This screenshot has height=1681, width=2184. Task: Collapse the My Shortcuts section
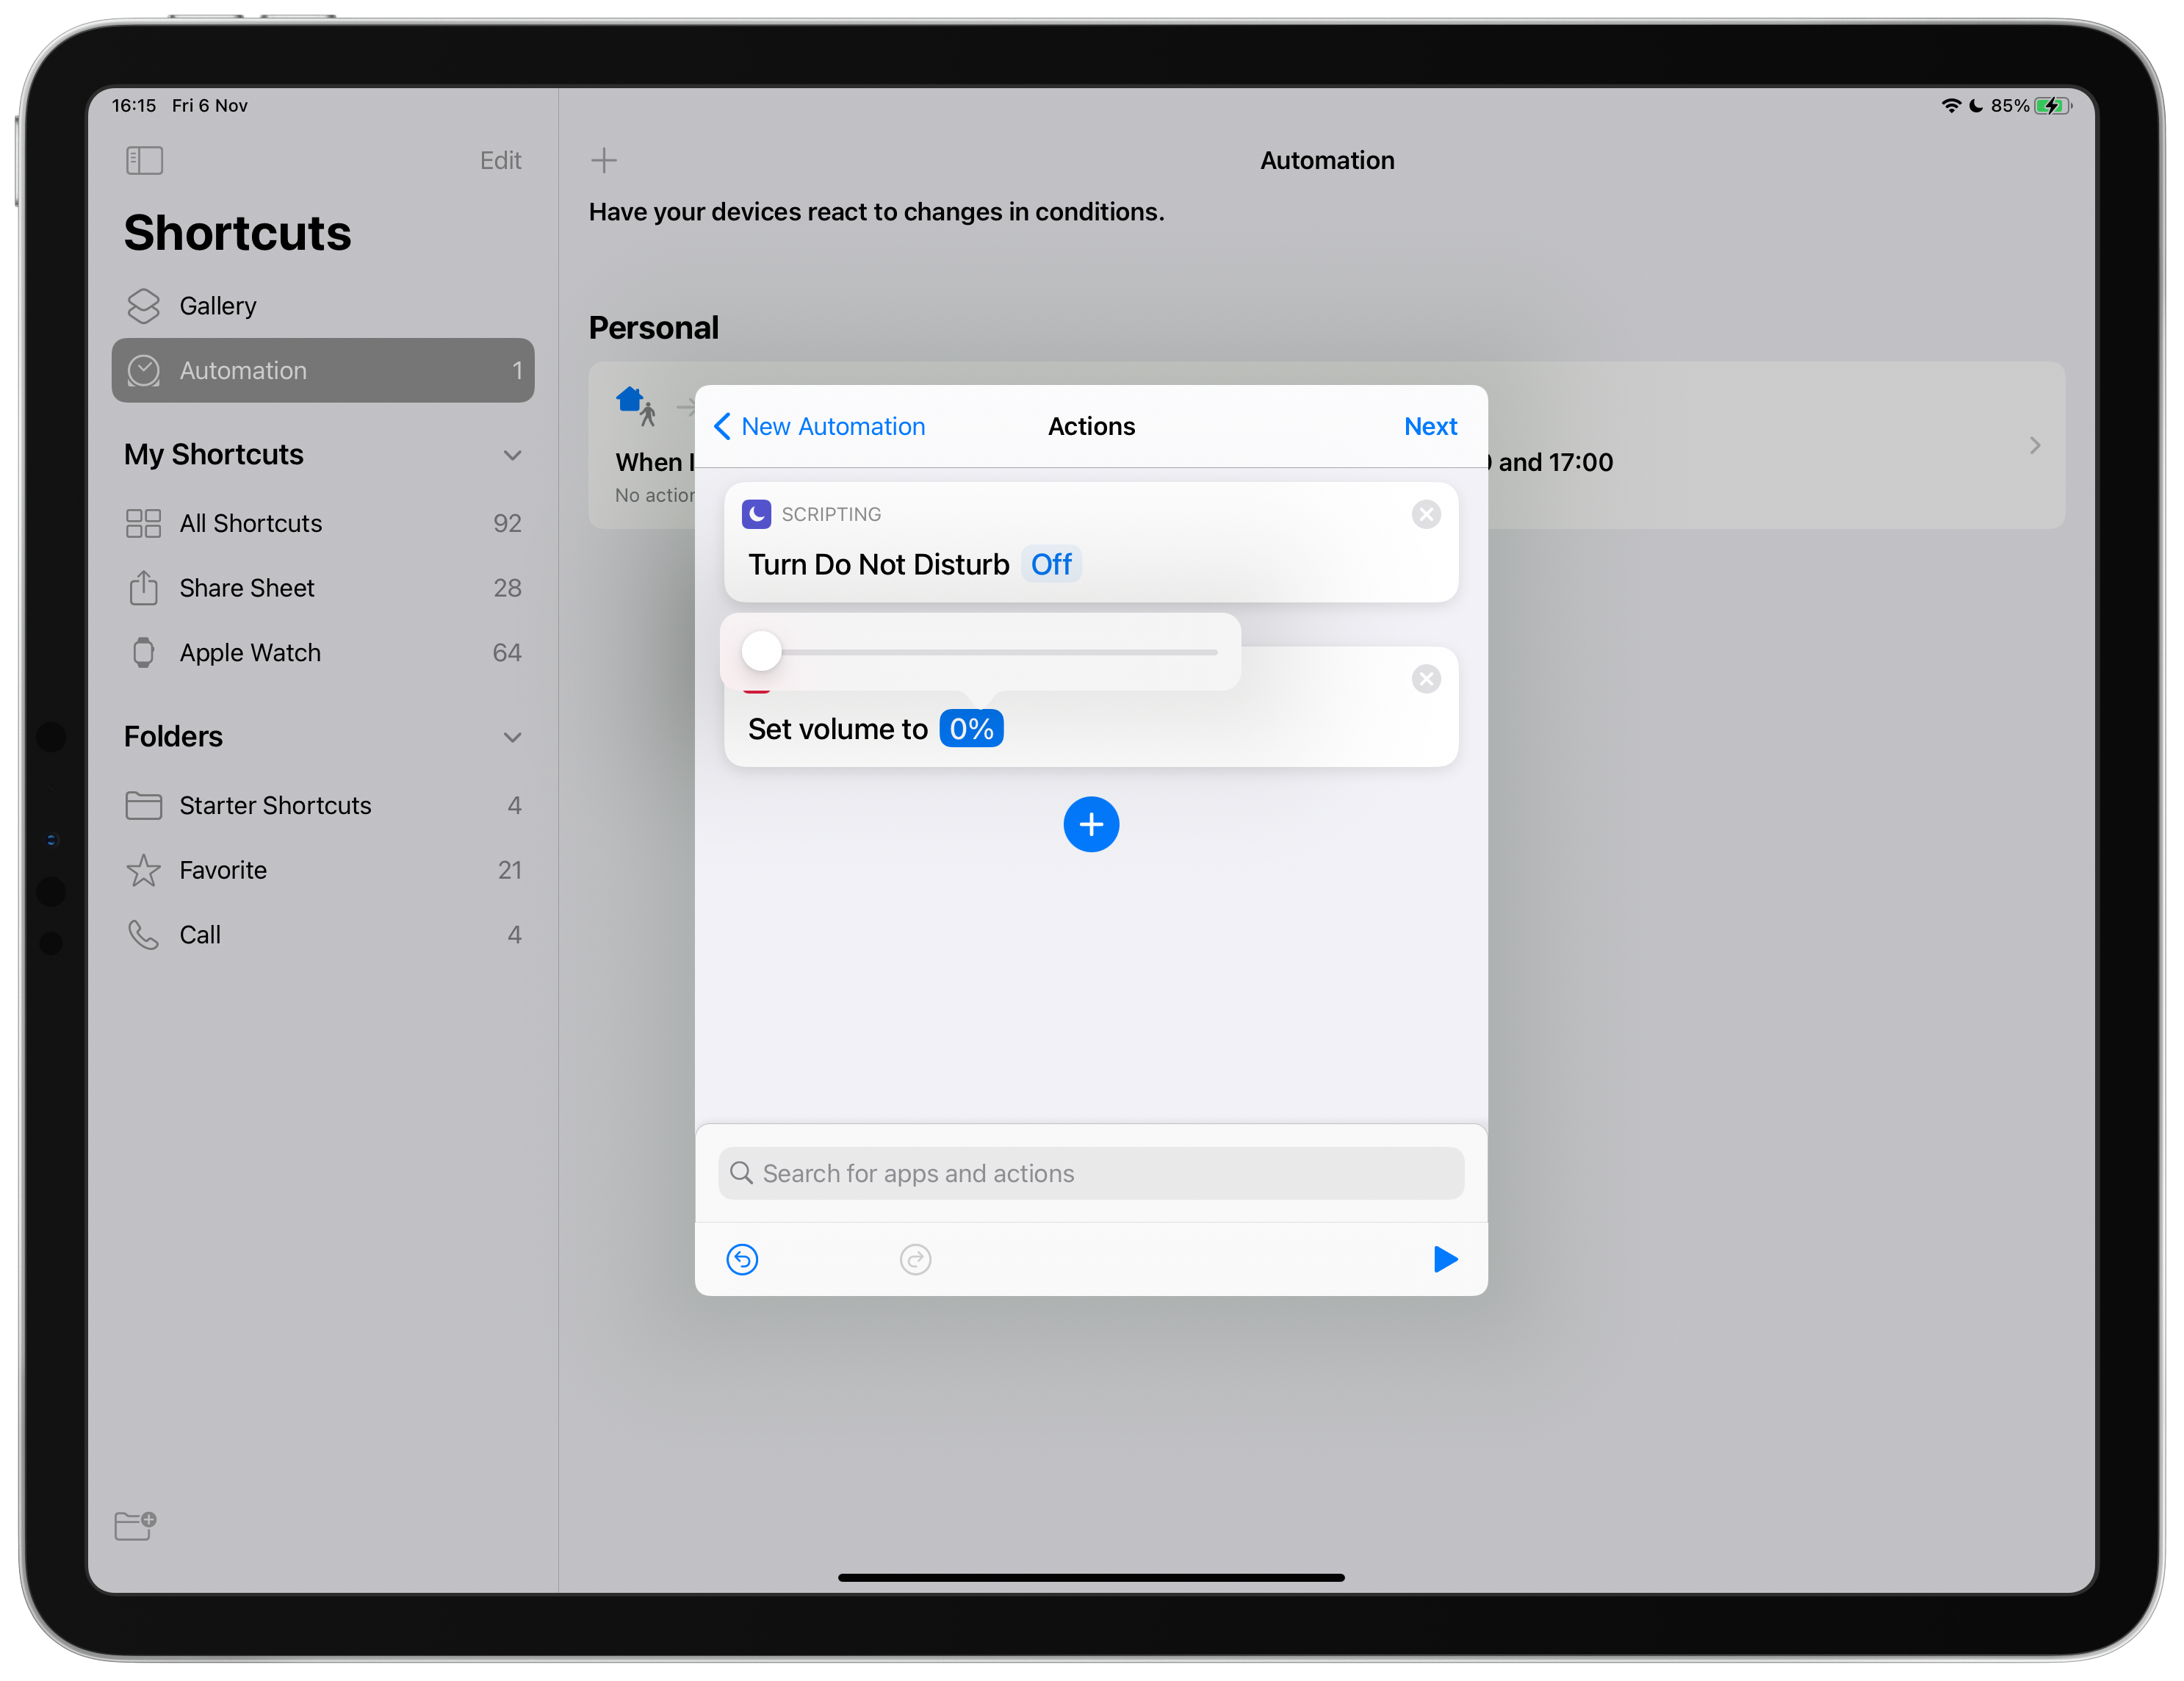512,455
